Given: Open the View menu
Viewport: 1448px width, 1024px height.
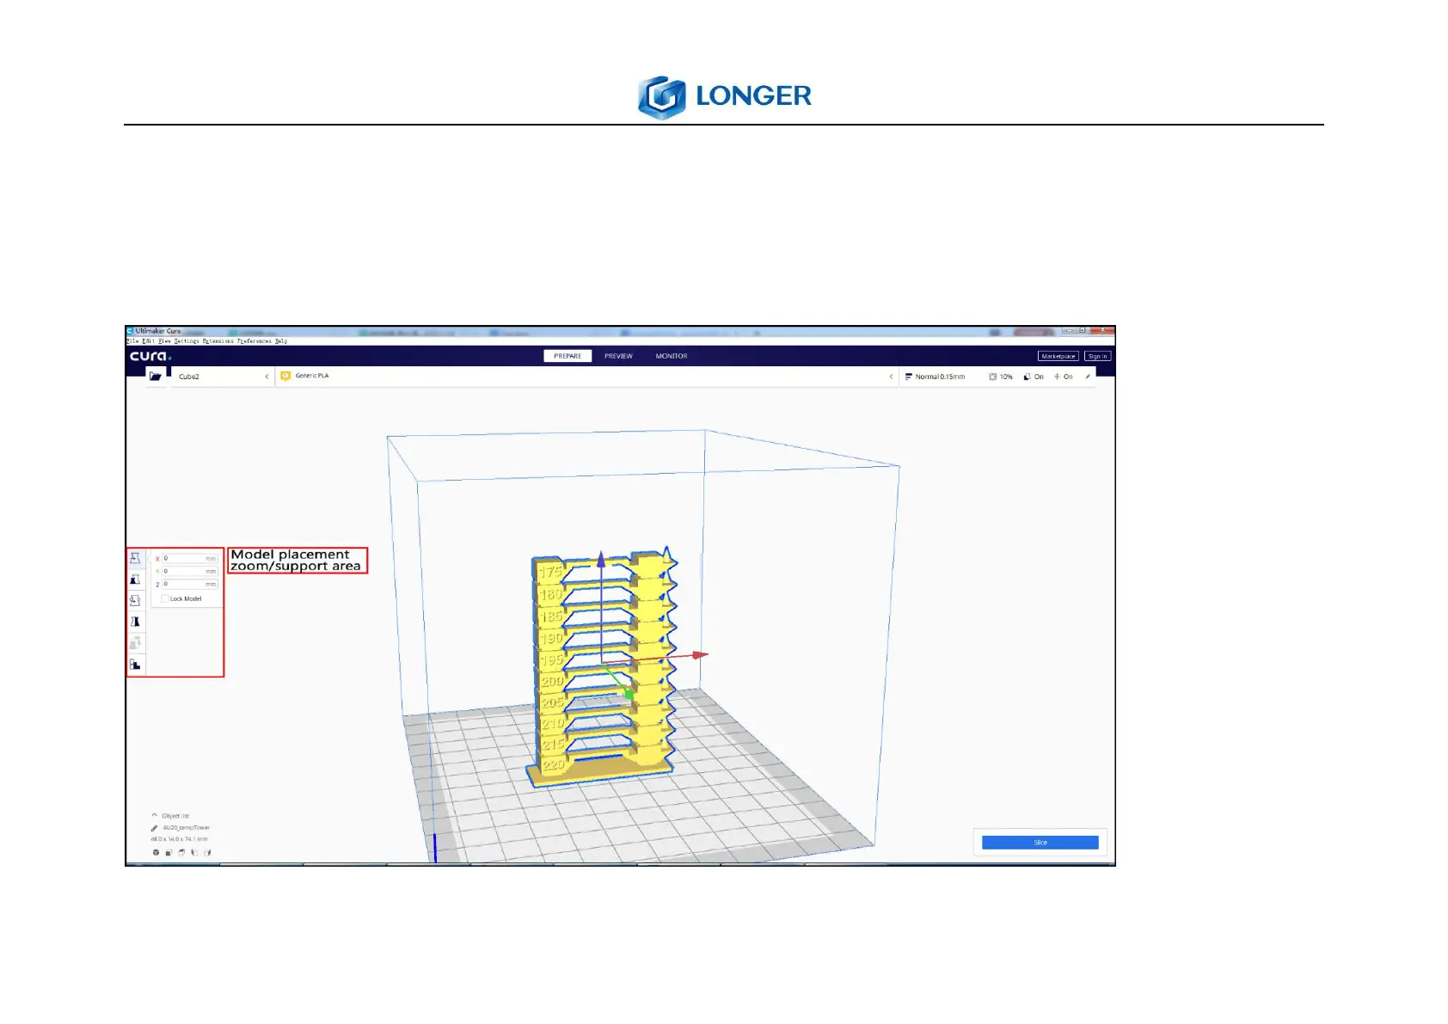Looking at the screenshot, I should 164,341.
